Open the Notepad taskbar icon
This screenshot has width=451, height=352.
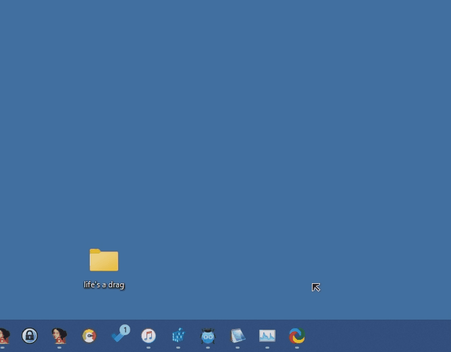[238, 336]
